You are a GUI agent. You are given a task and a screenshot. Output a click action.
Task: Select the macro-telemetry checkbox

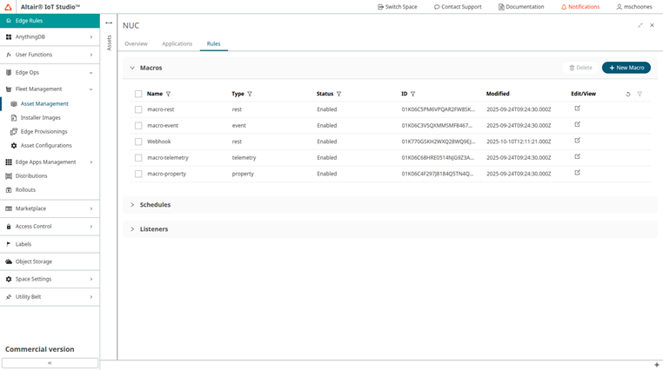coord(138,157)
